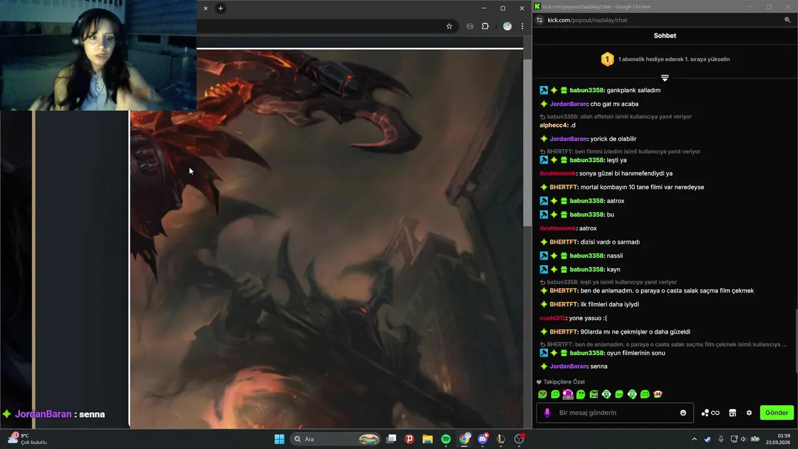Insert the ninth laughing green emote
This screenshot has height=449, width=798.
(645, 394)
